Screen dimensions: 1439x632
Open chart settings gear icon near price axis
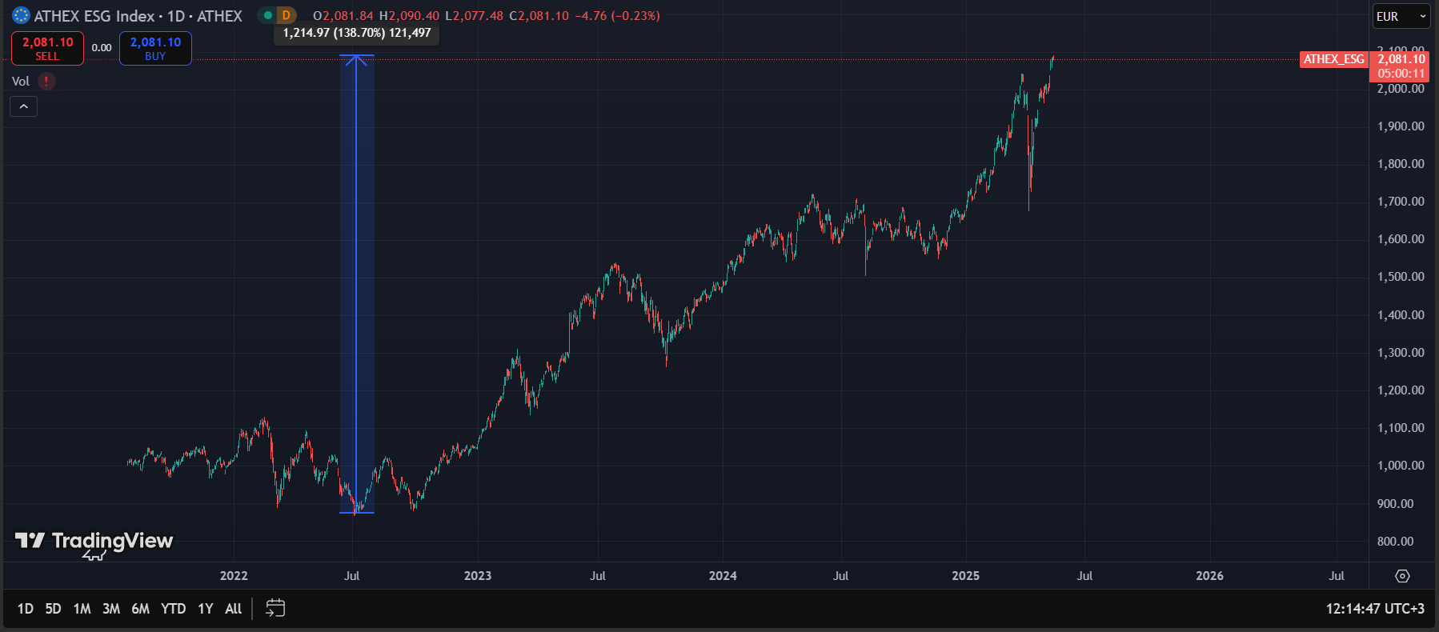1402,576
